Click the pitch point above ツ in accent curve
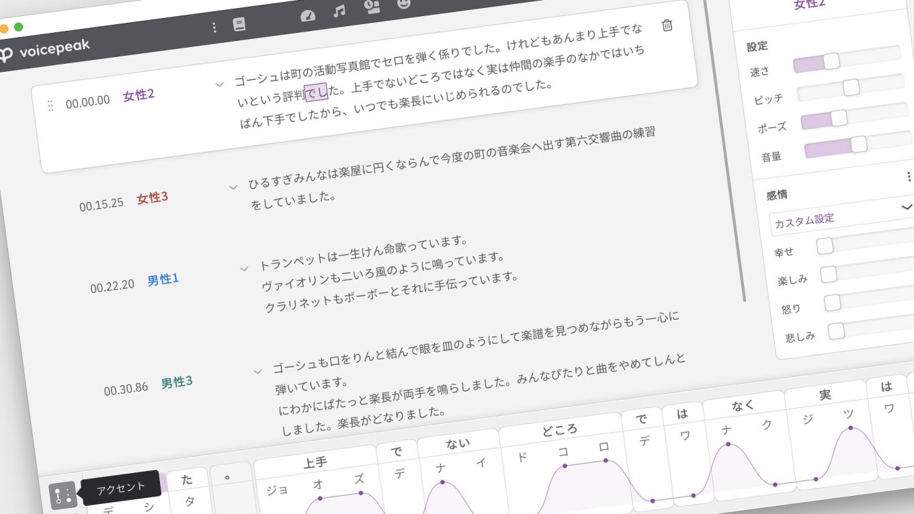The image size is (914, 514). (x=851, y=428)
